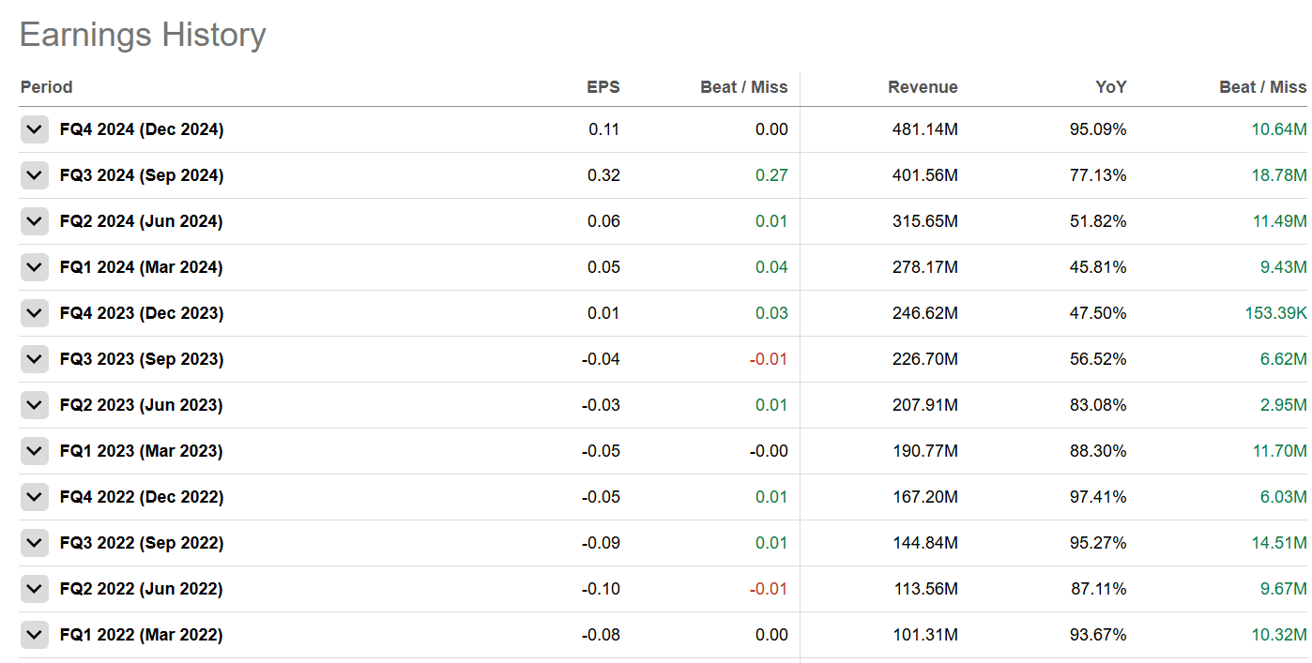Expand the FQ2 2024 (Jun 2024) row
Image resolution: width=1312 pixels, height=663 pixels.
pyautogui.click(x=35, y=221)
